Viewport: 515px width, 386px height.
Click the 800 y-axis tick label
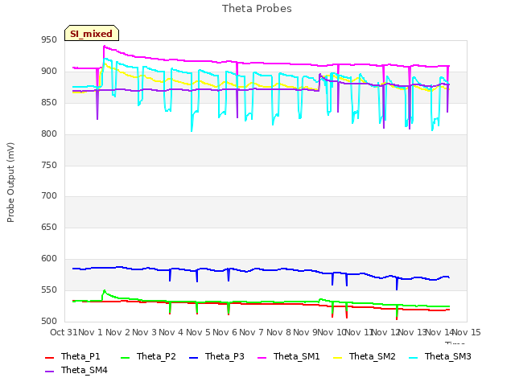click(x=49, y=134)
